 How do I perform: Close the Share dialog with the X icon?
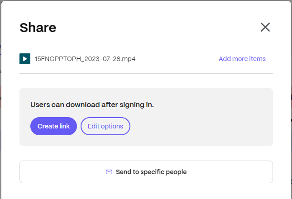pos(265,27)
